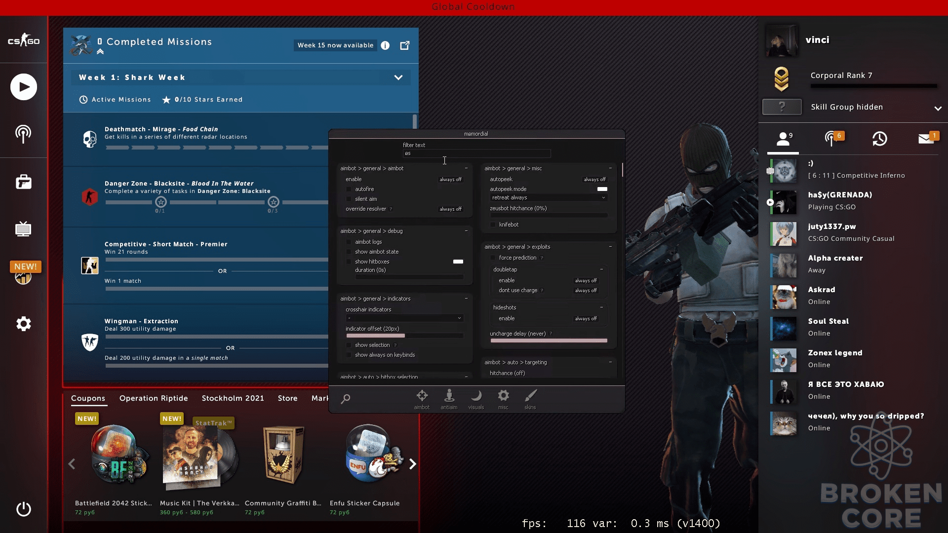Screen dimensions: 948x533
Task: Open the visuals tab in memordial menu
Action: [476, 399]
